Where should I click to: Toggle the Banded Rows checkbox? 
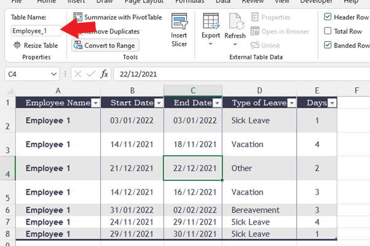coord(328,45)
